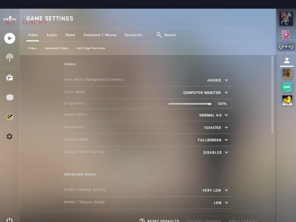
Task: Click the Brightness label text
Action: point(74,103)
